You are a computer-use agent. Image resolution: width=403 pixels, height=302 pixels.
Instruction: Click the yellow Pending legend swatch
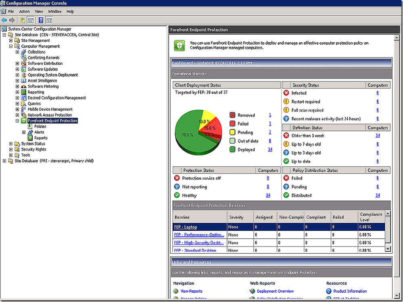(232, 132)
